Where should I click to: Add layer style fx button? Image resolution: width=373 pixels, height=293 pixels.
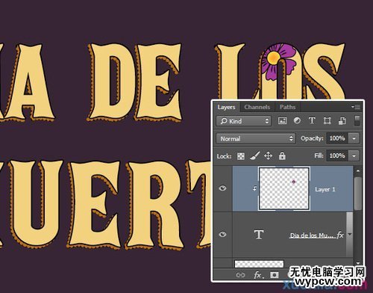258,275
